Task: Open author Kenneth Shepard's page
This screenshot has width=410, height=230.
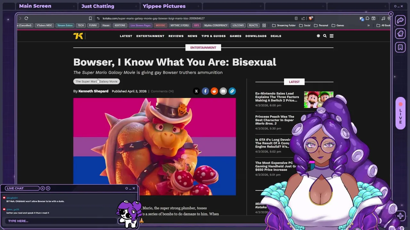Action: tap(93, 91)
